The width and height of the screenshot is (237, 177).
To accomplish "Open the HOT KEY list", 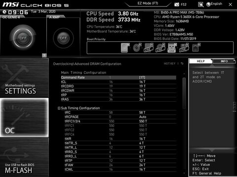I will tap(169, 63).
